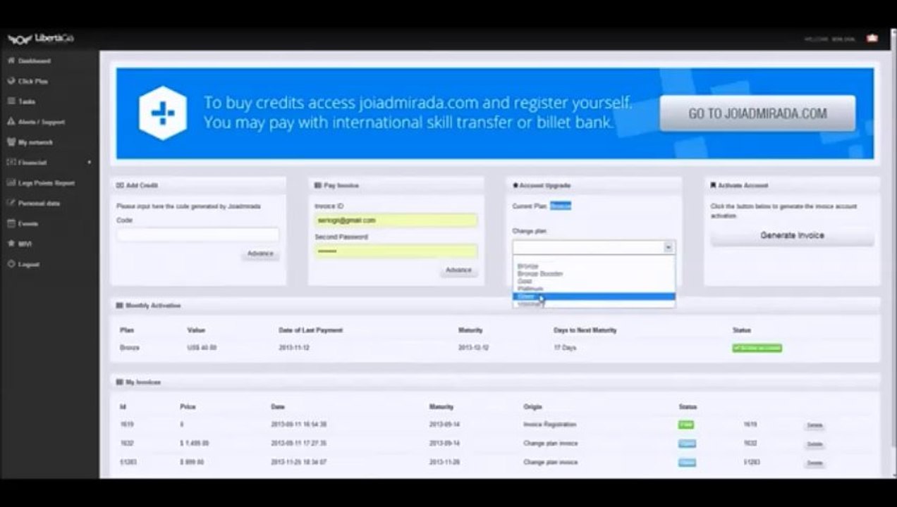Click the 2013-11-25 18:34:07 date cell
Screen dimensions: 897x507
(298, 463)
